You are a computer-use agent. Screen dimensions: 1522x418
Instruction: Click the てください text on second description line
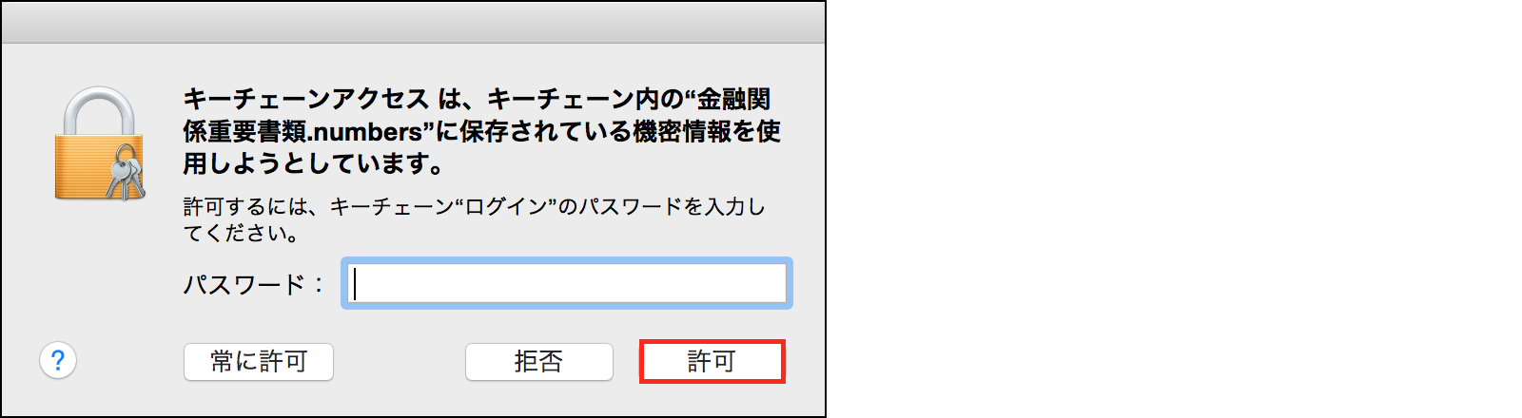click(x=242, y=233)
